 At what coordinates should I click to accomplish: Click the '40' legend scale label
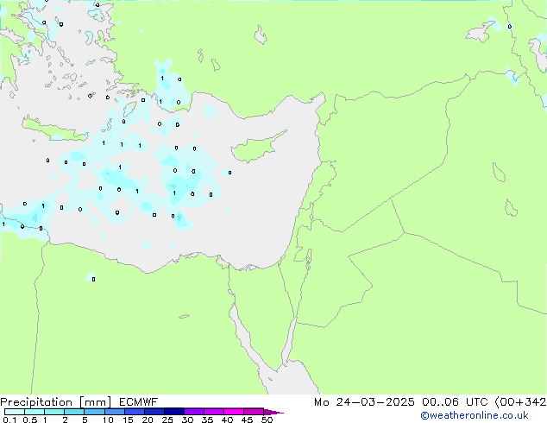click(227, 420)
